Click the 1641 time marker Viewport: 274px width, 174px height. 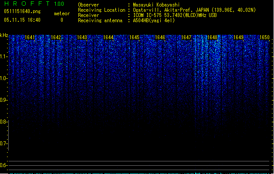click(x=30, y=37)
